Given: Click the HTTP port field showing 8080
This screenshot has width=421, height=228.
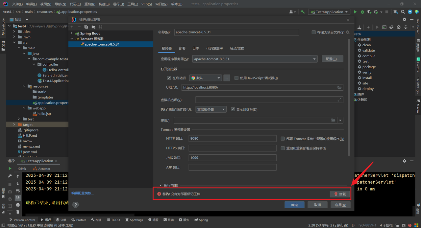Looking at the screenshot, I should (x=233, y=139).
